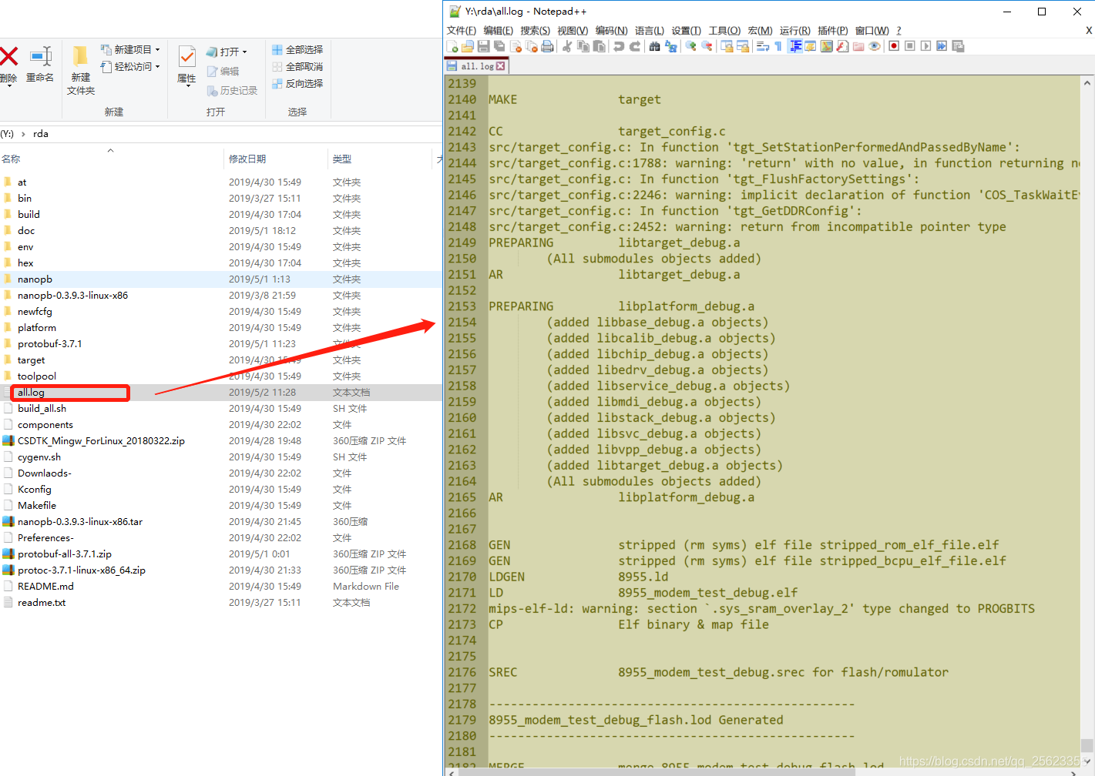Open the 文件(F) menu in Notepad++
Viewport: 1095px width, 776px height.
[x=461, y=31]
